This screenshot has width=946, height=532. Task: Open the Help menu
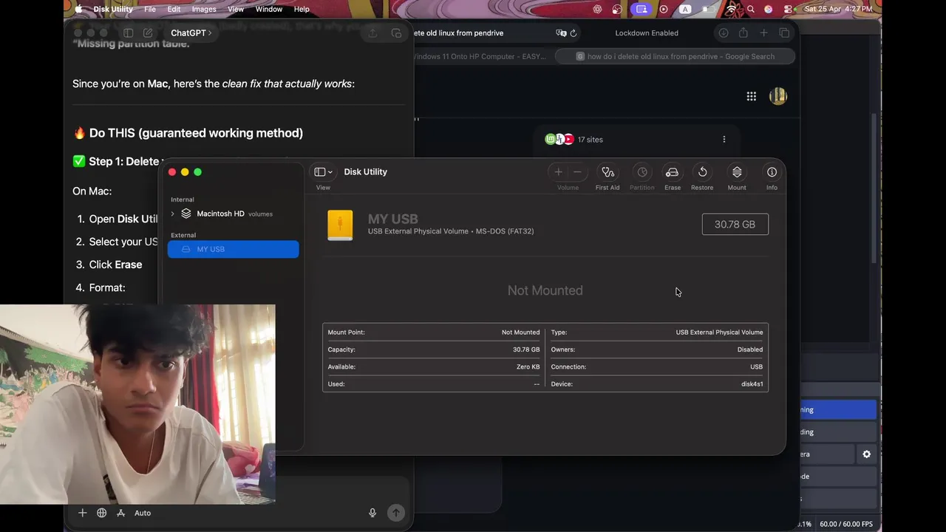point(302,9)
